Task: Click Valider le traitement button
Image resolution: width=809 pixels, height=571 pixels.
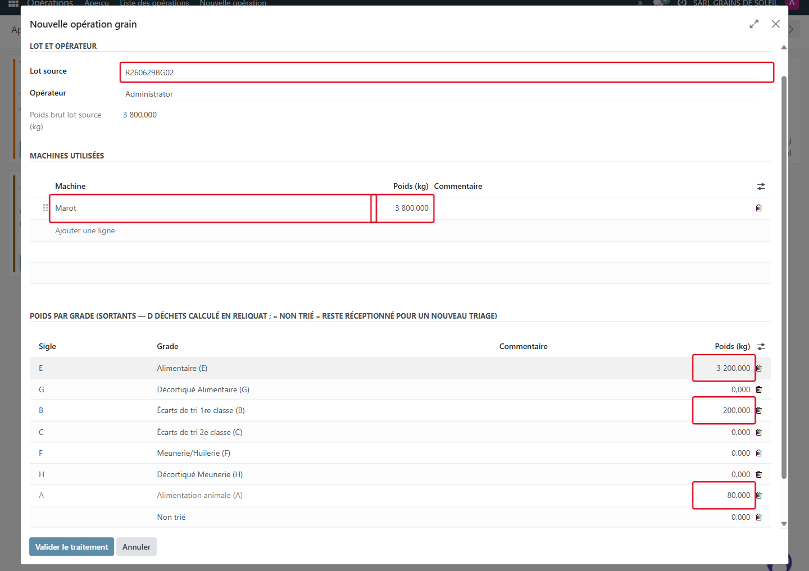Action: 71,547
